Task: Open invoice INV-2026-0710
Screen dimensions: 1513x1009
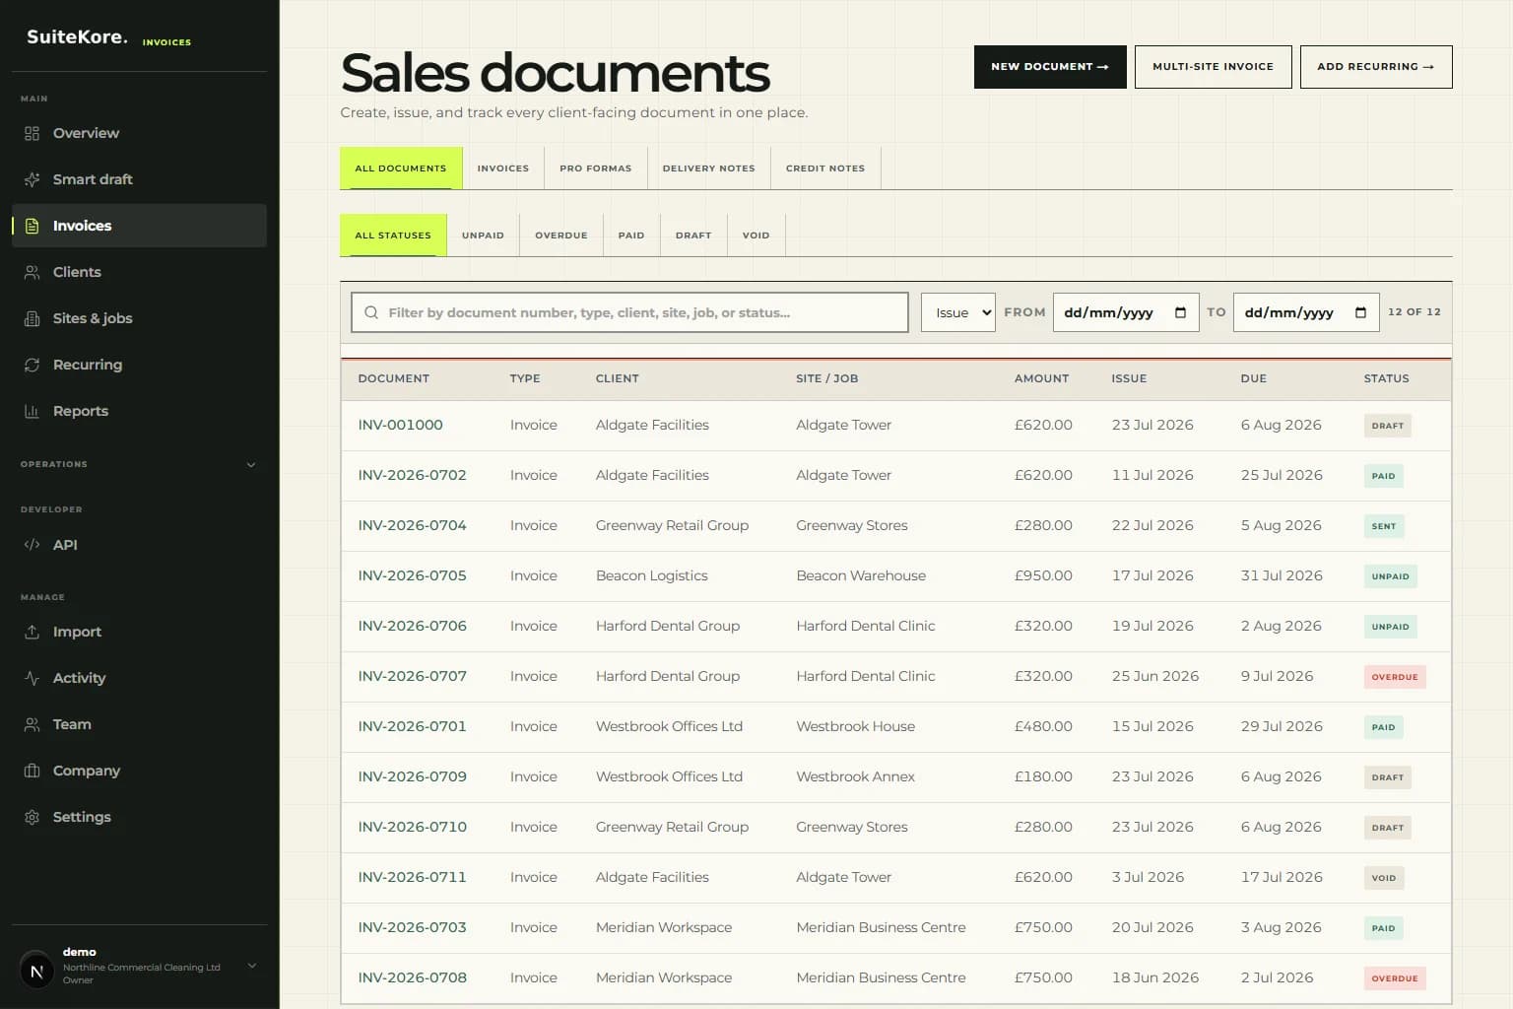Action: coord(412,827)
